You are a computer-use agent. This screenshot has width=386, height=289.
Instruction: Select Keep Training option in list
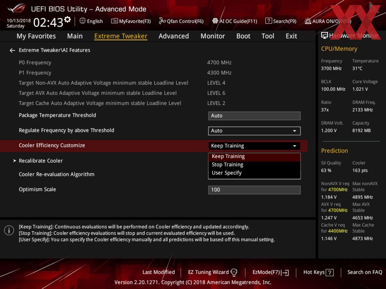pos(254,156)
